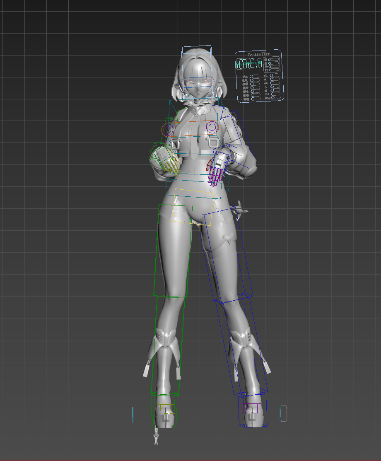
Task: Select the green calf bone
Action: click(x=169, y=345)
